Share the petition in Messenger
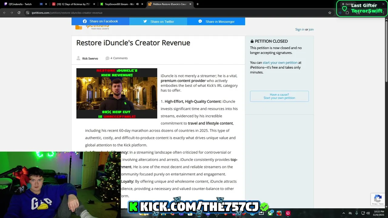 pos(216,21)
